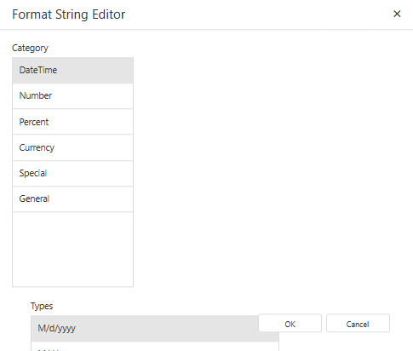Screen dimensions: 413x351
Task: Open the Special category
Action: pyautogui.click(x=72, y=173)
